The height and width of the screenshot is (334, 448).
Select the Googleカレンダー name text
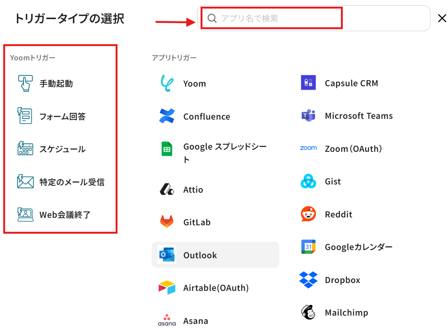[x=359, y=247]
